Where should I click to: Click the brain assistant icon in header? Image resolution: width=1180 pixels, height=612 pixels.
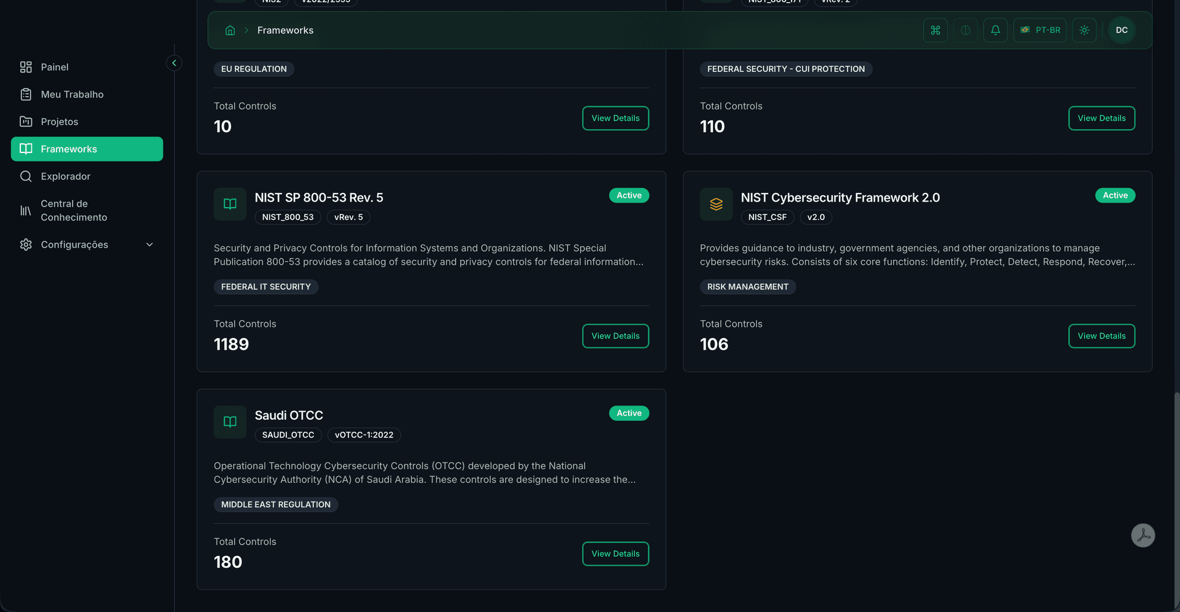(x=964, y=29)
